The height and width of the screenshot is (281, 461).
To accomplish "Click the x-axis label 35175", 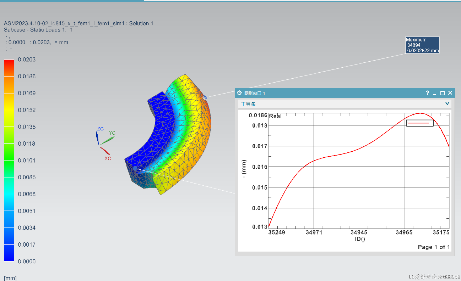I will [x=441, y=233].
